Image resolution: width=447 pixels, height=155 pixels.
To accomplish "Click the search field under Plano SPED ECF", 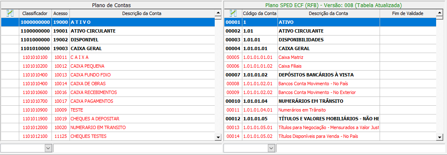I will click(360, 148).
